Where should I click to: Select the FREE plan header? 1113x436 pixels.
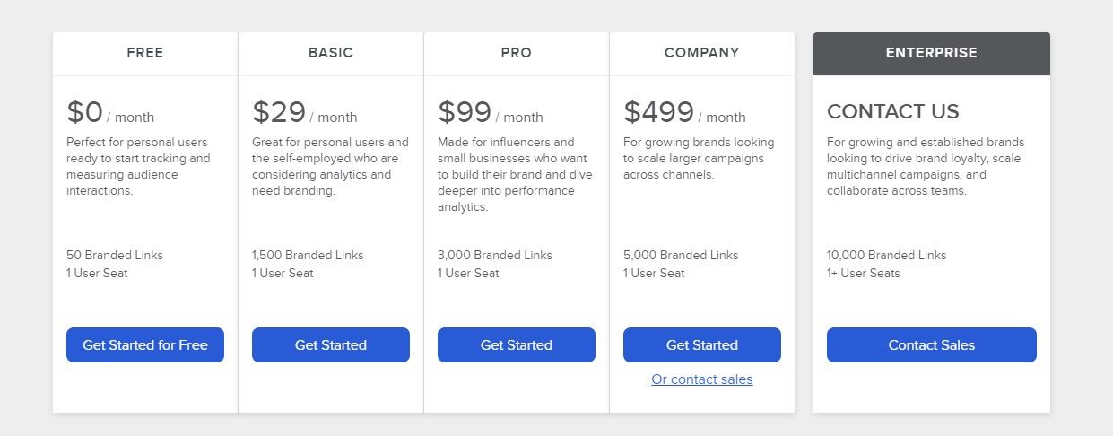point(145,53)
